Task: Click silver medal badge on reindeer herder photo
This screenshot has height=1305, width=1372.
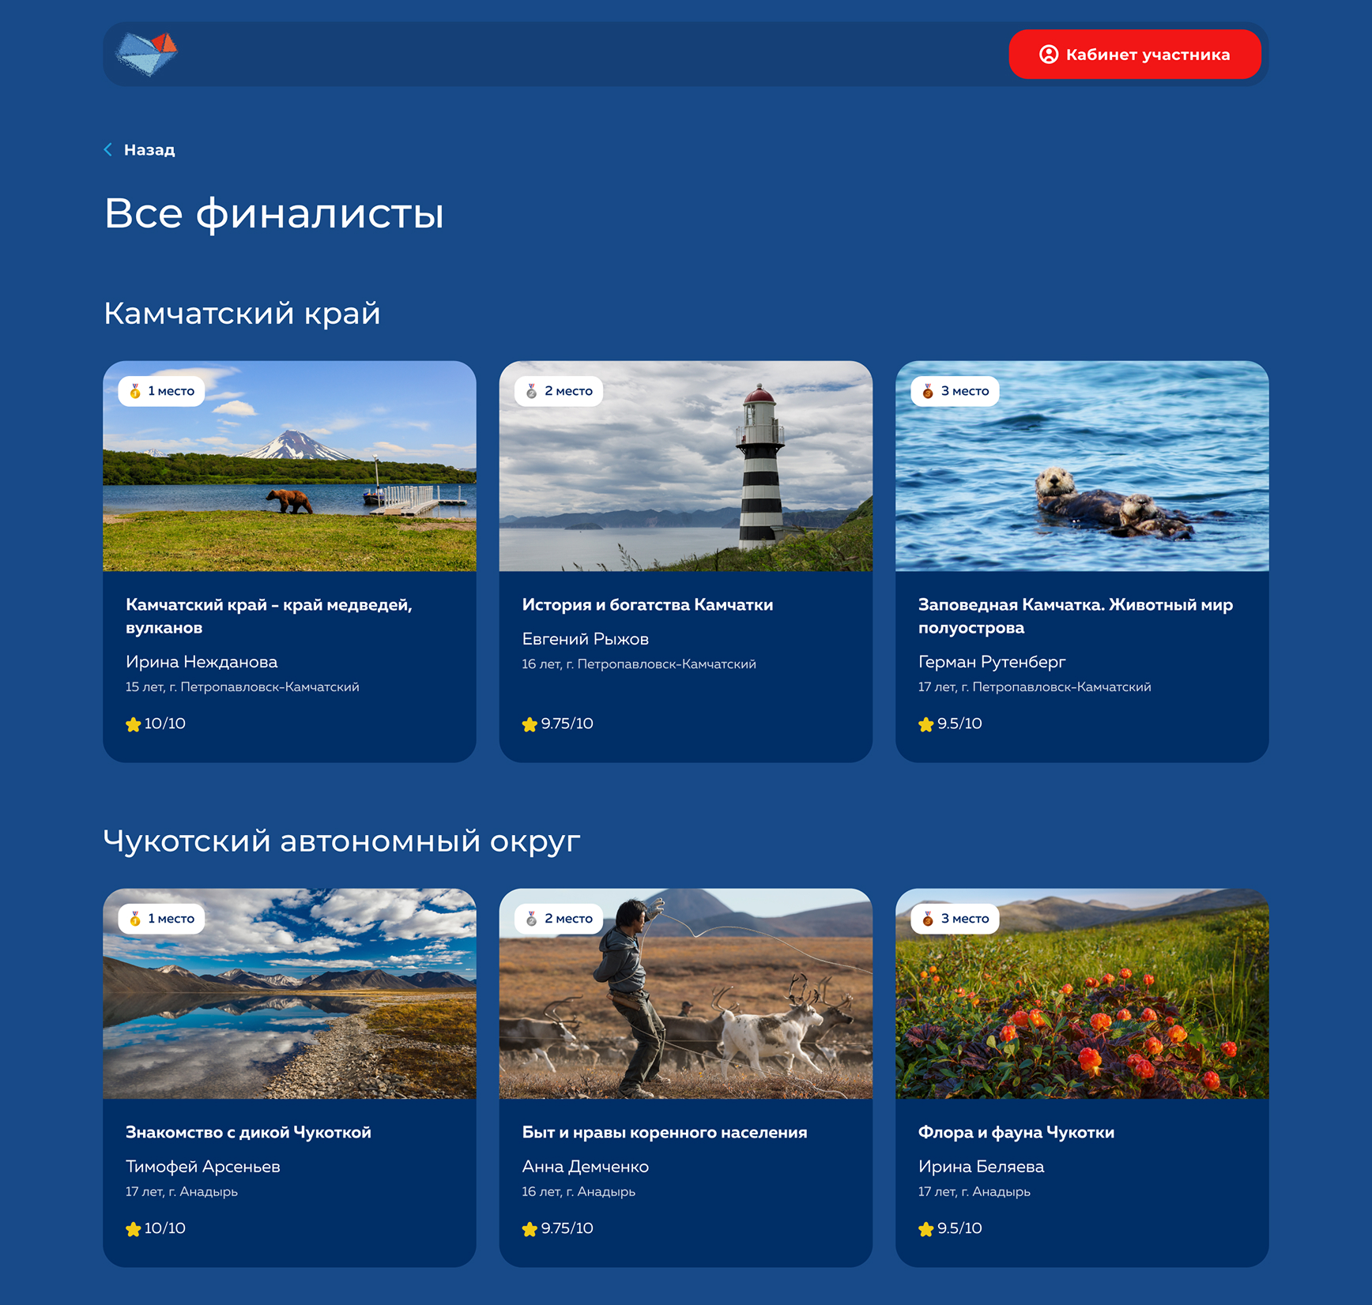Action: (559, 919)
